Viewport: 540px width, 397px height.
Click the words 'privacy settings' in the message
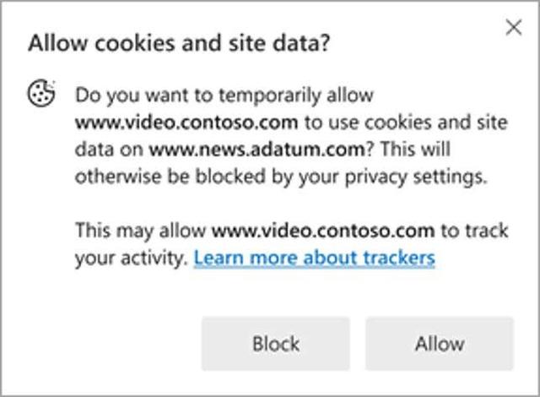click(x=416, y=177)
